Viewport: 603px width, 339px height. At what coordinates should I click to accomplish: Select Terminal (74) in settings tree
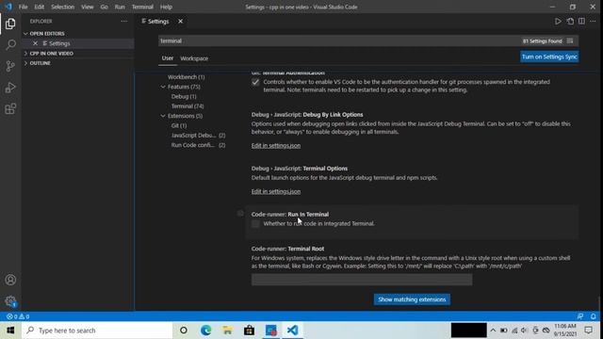pyautogui.click(x=187, y=106)
